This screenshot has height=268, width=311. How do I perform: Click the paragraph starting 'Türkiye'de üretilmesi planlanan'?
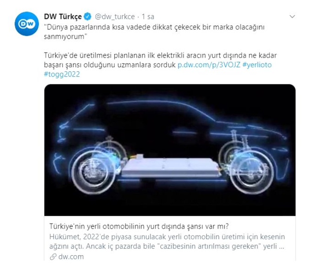tap(160, 60)
